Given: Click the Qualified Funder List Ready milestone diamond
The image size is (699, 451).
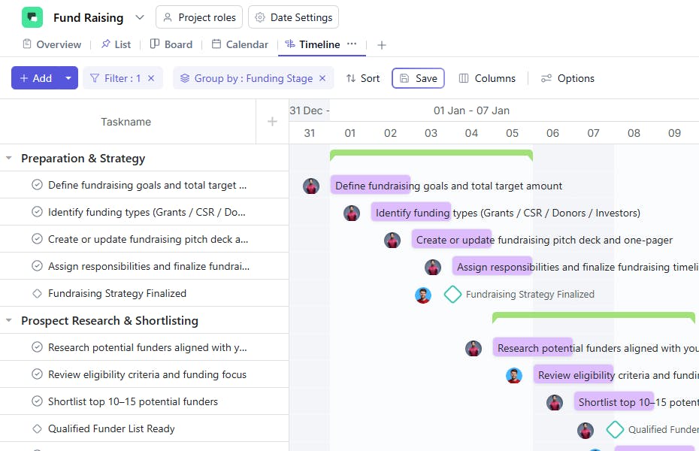Looking at the screenshot, I should point(615,430).
